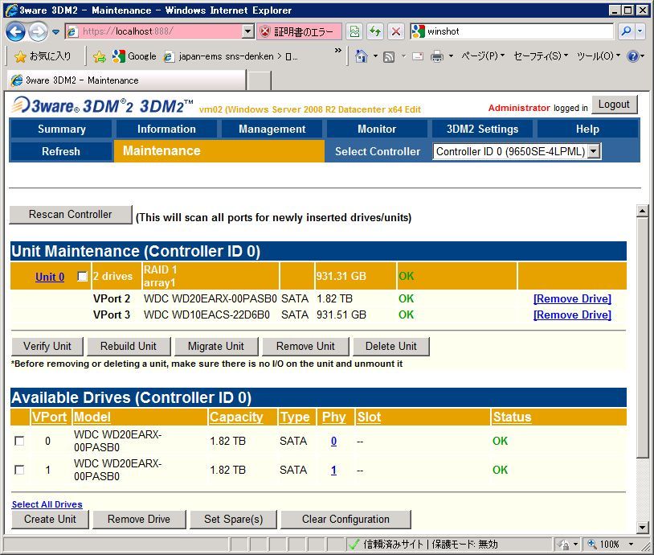Viewport: 654px width, 555px height.
Task: Open the Monitor navigation menu
Action: click(x=377, y=129)
